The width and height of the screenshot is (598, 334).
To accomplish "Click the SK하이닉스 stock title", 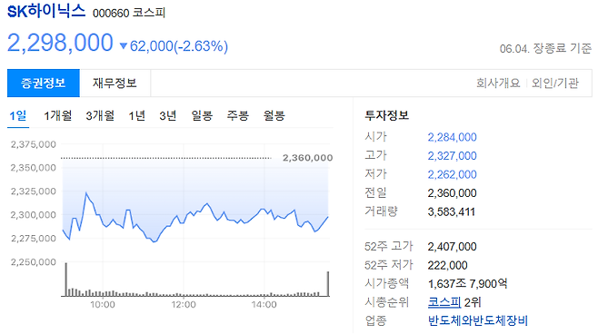I will coord(46,11).
